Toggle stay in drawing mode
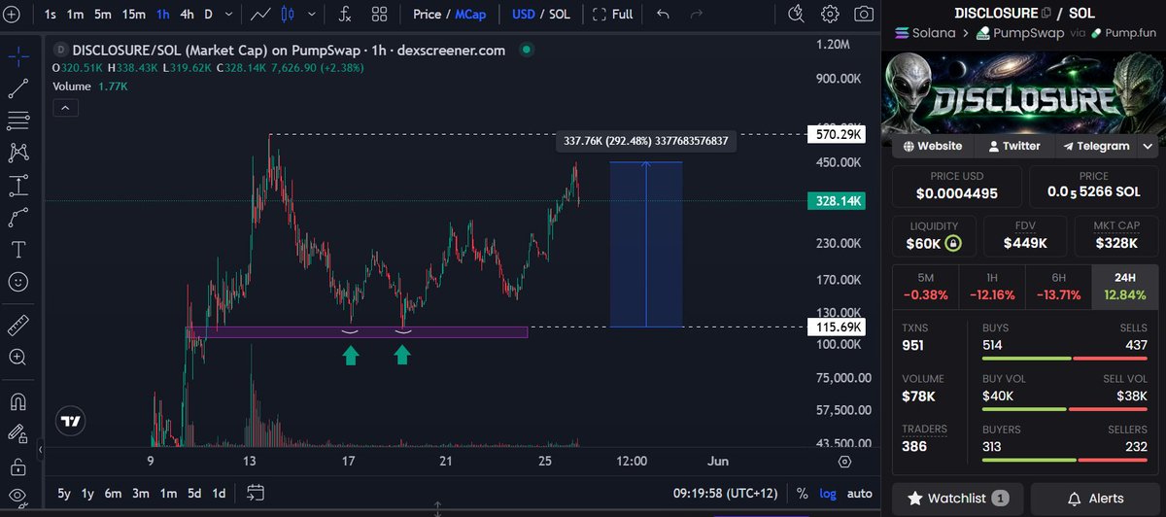Image resolution: width=1166 pixels, height=517 pixels. click(18, 432)
